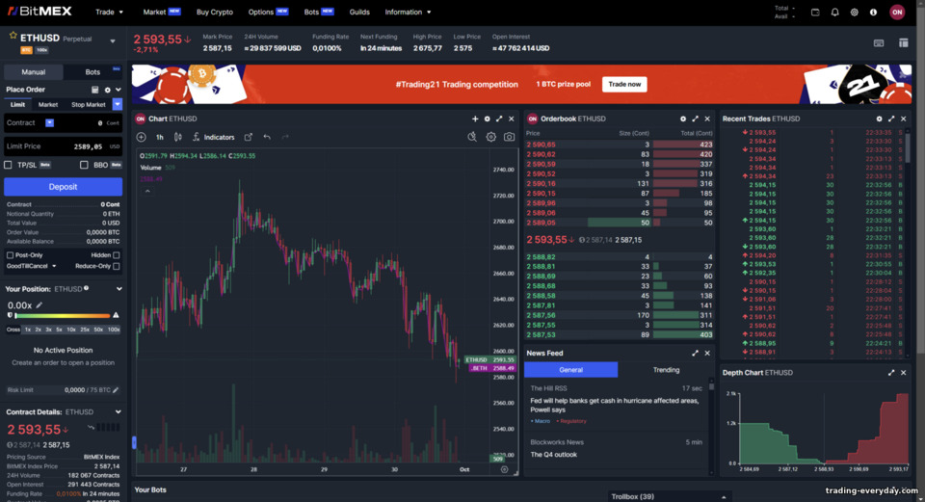Add a chart with the Chart panel plus icon

[475, 119]
